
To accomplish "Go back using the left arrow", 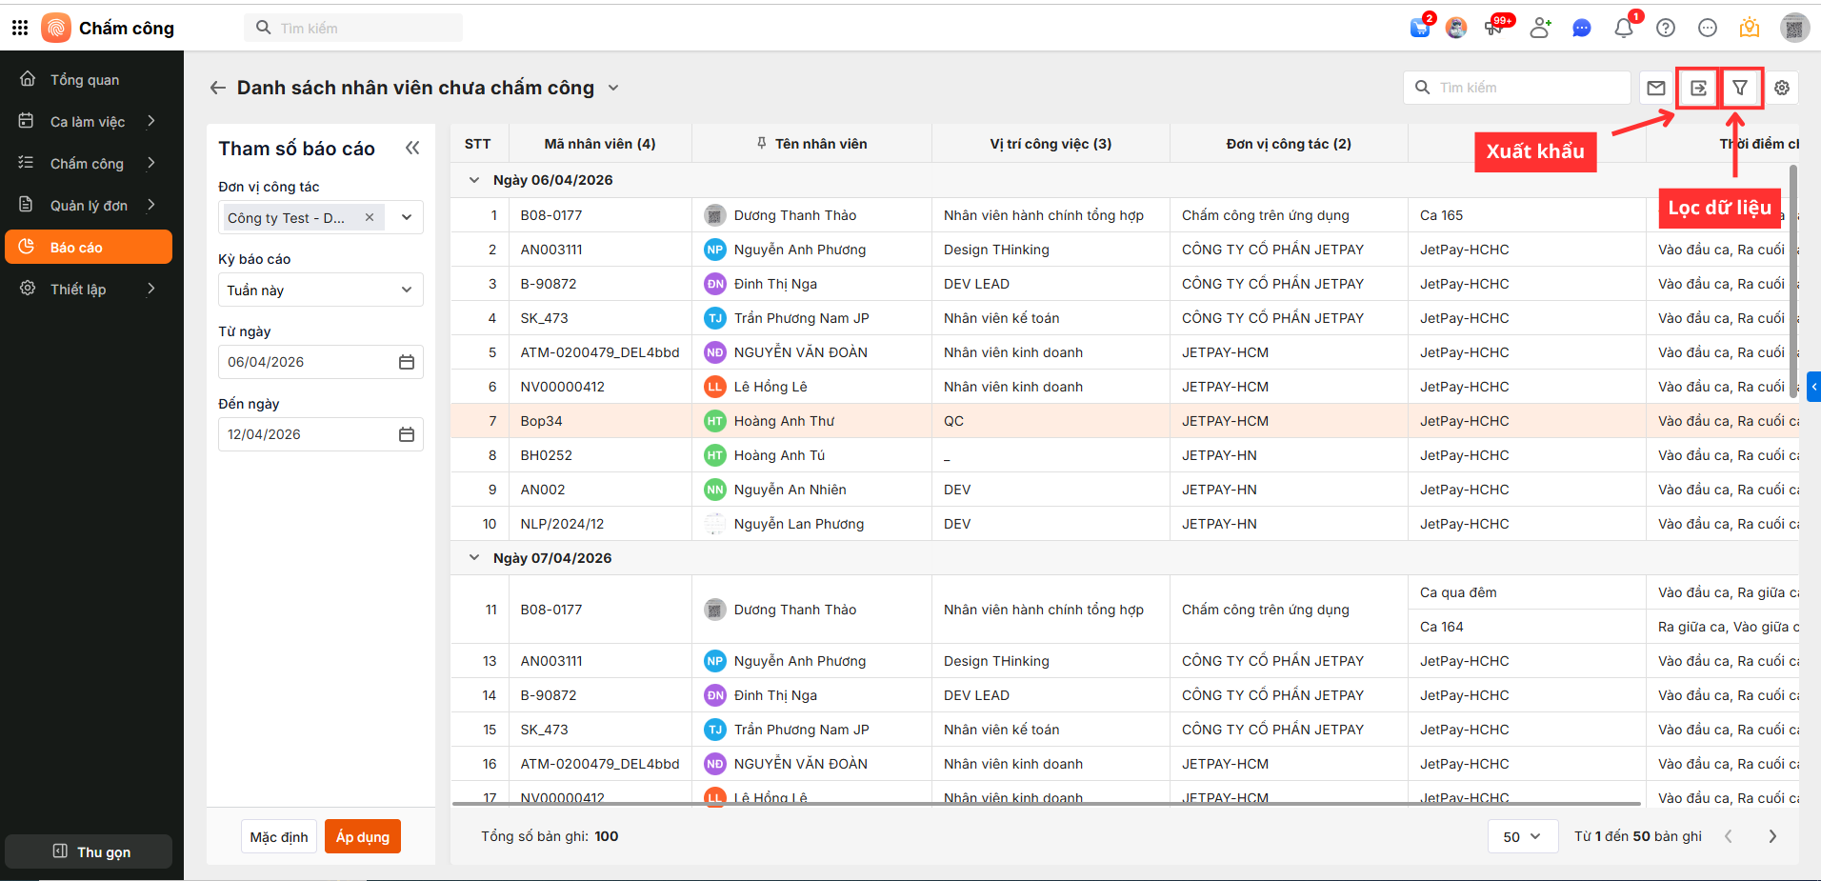I will 218,88.
